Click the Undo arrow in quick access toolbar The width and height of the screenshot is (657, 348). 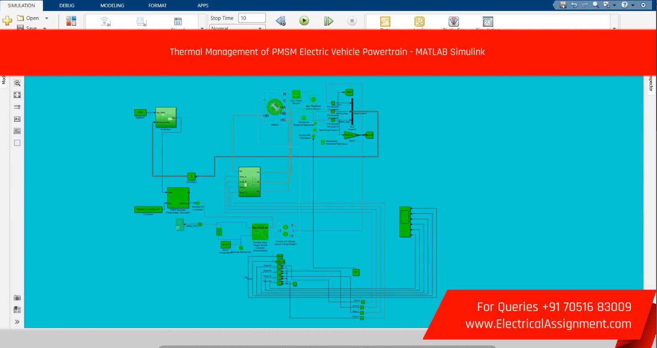tap(574, 5)
